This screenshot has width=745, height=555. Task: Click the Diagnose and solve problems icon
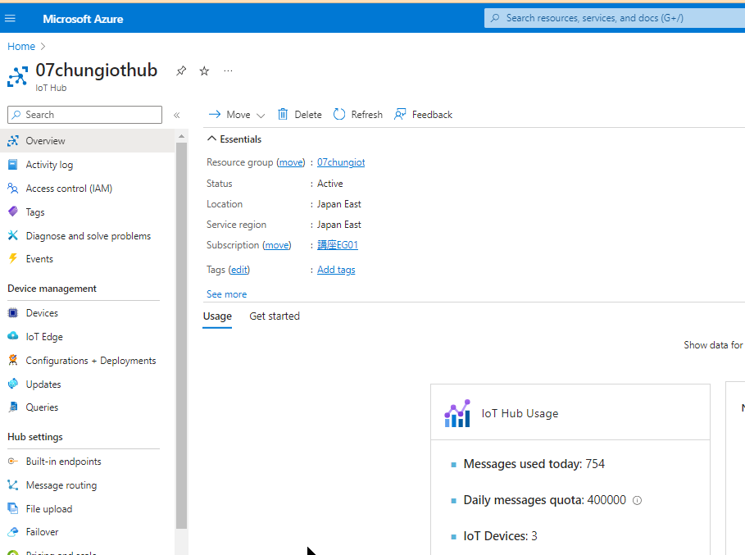pyautogui.click(x=13, y=235)
